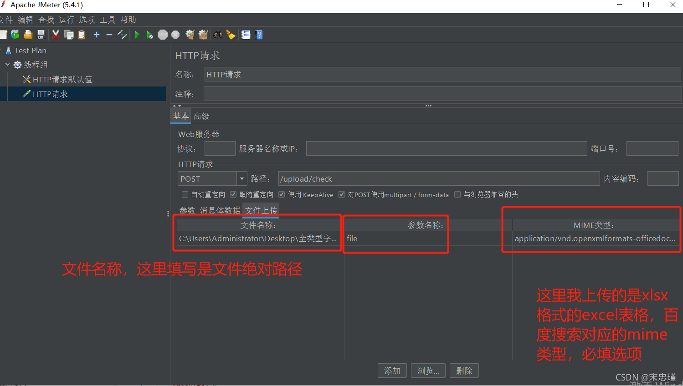Open the 工具 menu
The image size is (683, 386).
(108, 20)
